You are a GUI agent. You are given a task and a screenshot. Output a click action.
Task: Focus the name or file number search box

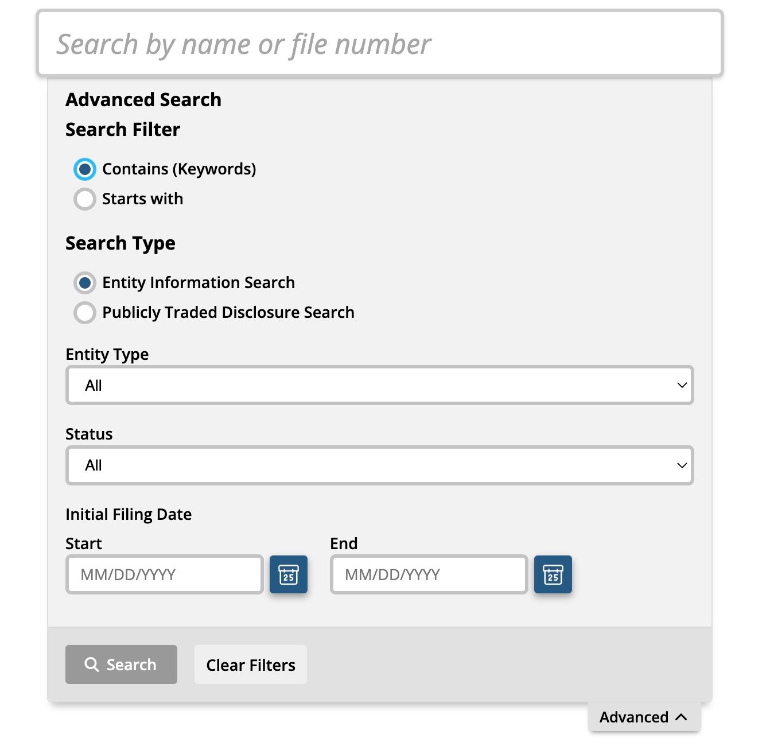pyautogui.click(x=380, y=44)
